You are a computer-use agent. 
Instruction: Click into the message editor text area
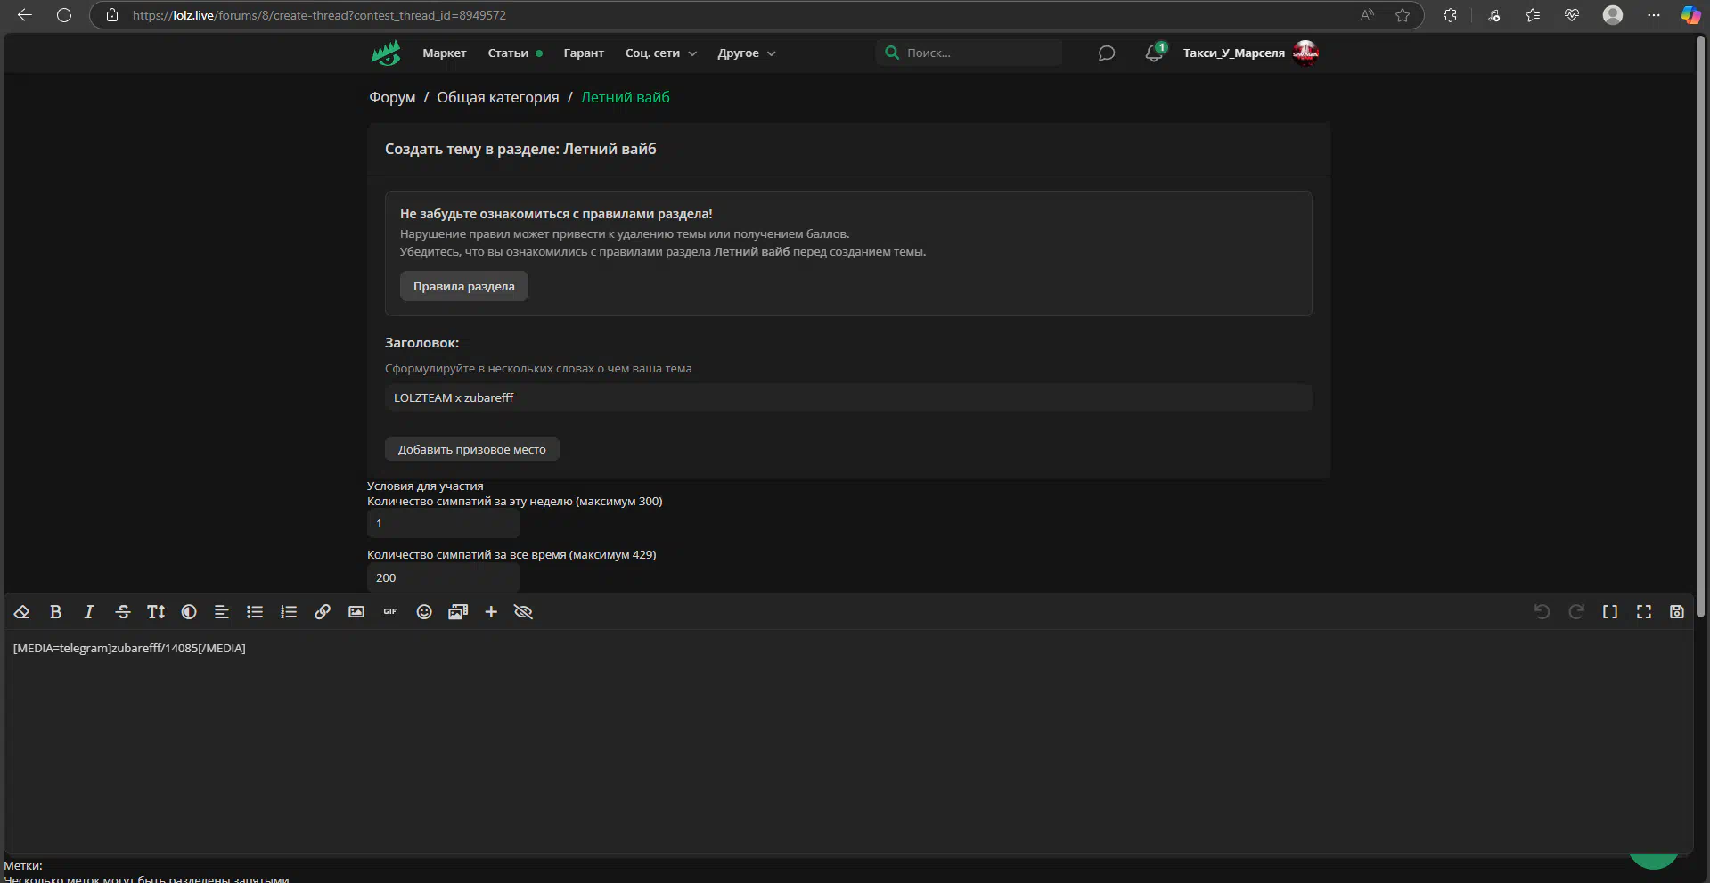[848, 741]
